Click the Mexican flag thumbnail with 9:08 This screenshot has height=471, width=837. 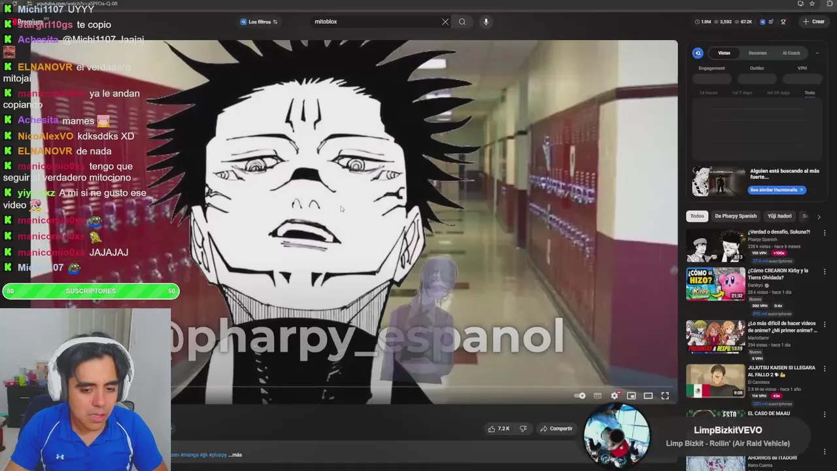(715, 381)
